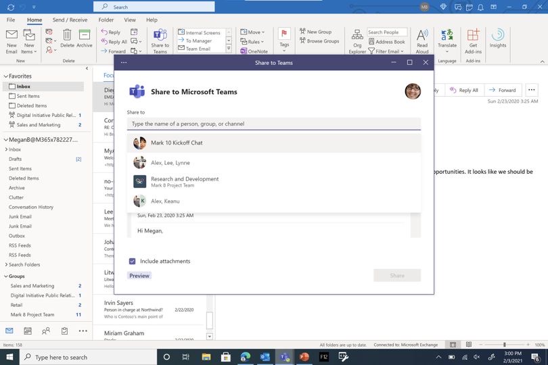Click the Reply button in the ribbon
The height and width of the screenshot is (365, 548).
[x=111, y=32]
